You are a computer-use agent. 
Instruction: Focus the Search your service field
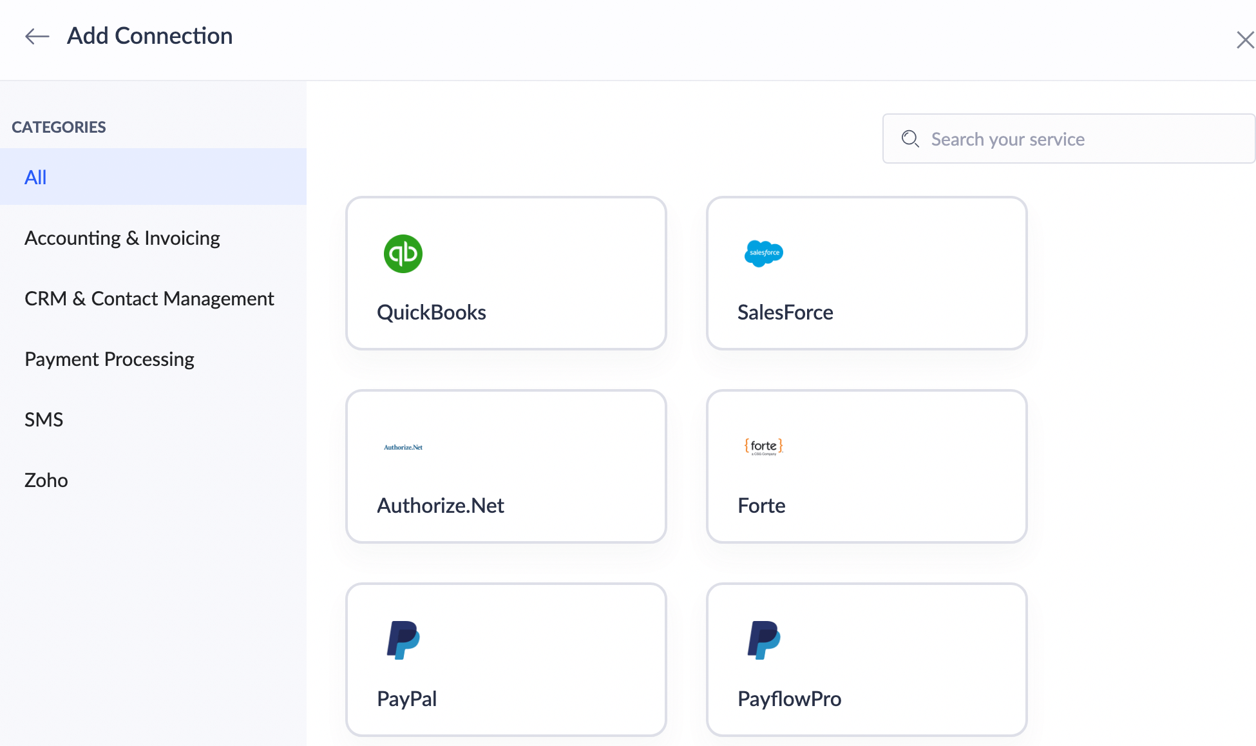[1069, 139]
